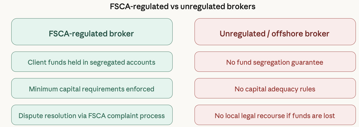Click 'Dispute resolution via FSCA complaint process' box
Screen dimensions: 359x127
pyautogui.click(x=92, y=115)
